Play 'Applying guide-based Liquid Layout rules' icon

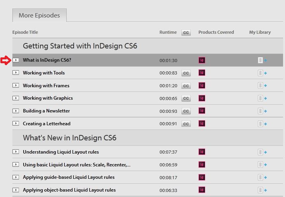16,177
